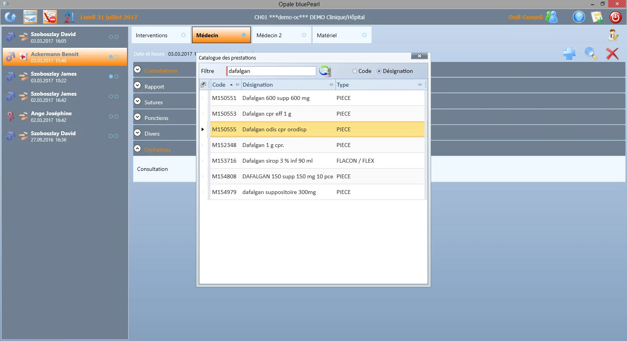Click the note with green arrow icon
Screen dimensions: 627x341
[597, 17]
